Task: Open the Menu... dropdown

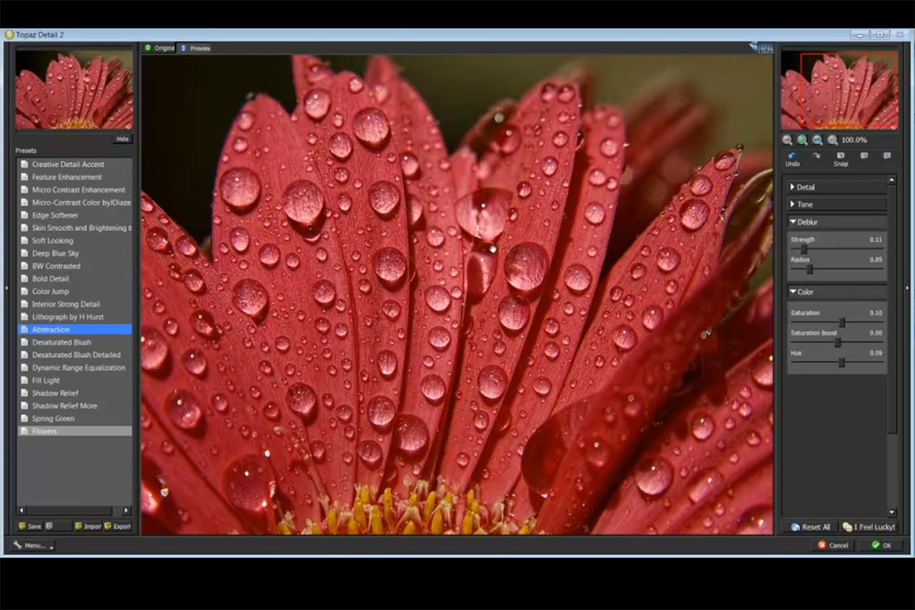Action: click(x=30, y=545)
